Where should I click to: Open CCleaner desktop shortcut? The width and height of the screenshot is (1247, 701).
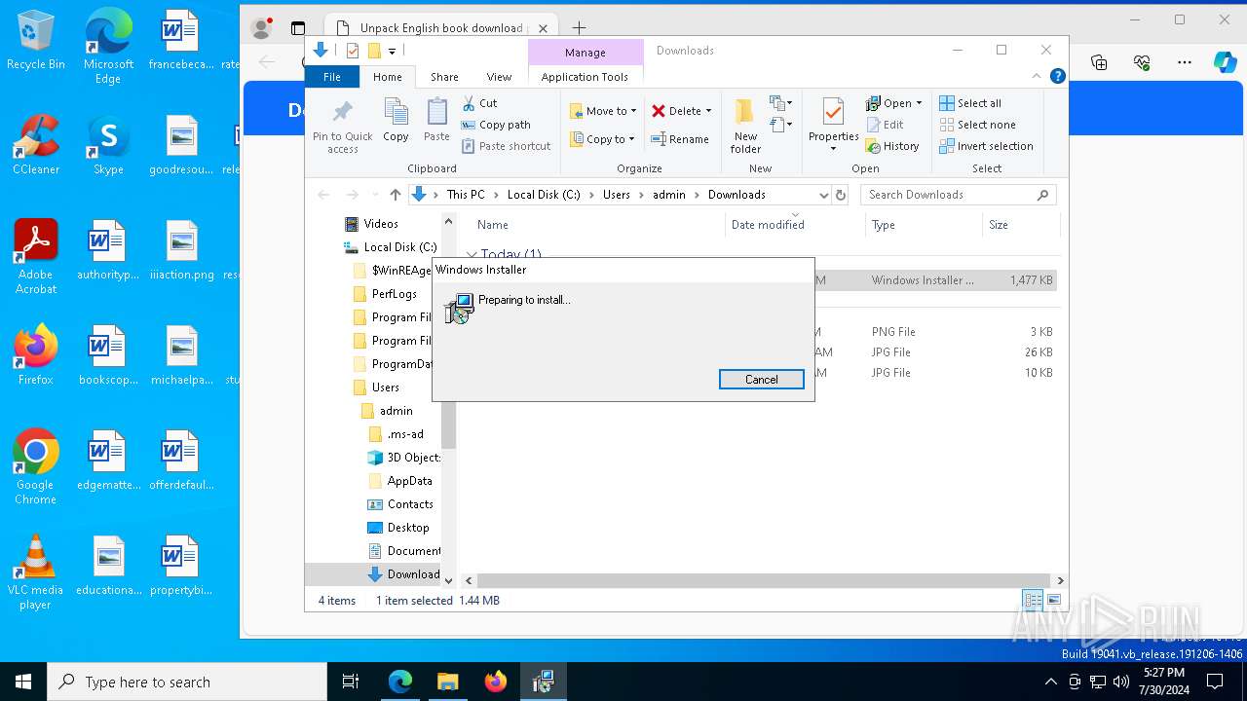(x=35, y=145)
